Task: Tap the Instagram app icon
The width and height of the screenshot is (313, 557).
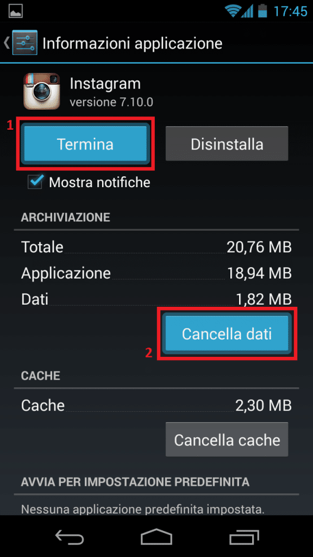Action: point(41,91)
